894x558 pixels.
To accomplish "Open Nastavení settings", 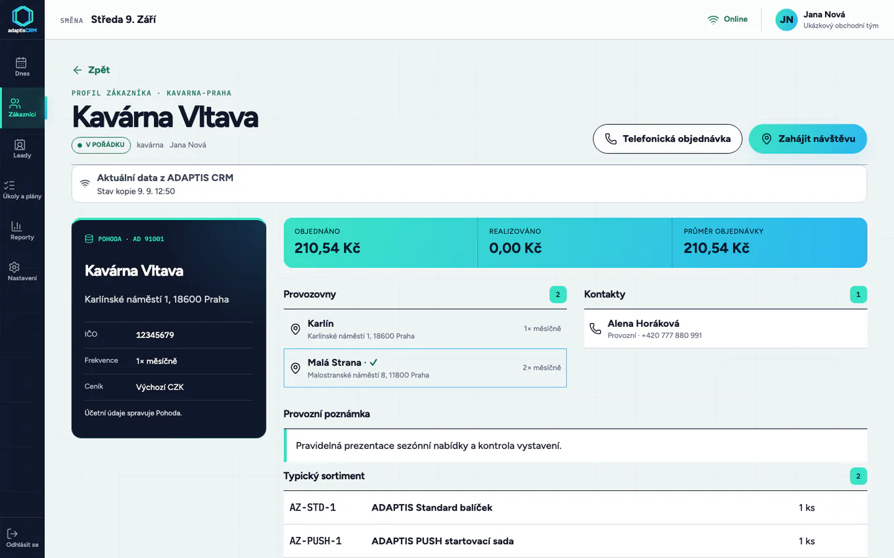I will pos(22,271).
